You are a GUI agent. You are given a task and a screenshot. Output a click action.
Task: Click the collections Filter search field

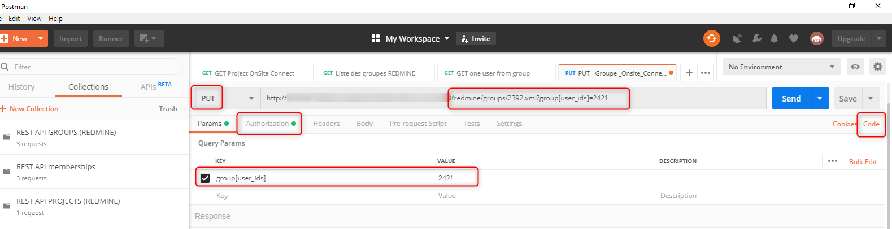[92, 67]
